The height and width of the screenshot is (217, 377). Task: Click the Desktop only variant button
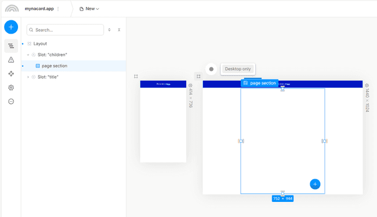(x=238, y=69)
